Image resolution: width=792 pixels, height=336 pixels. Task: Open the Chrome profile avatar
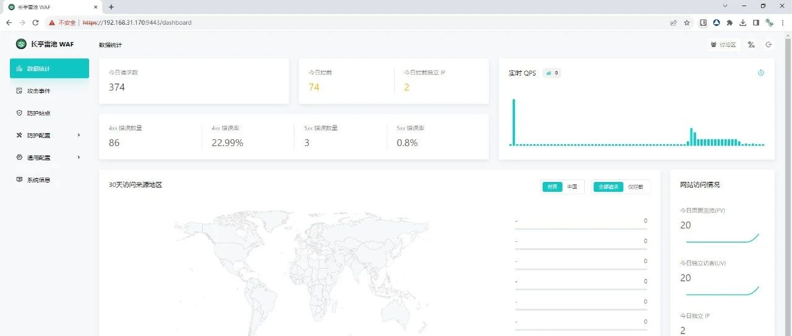pyautogui.click(x=769, y=22)
